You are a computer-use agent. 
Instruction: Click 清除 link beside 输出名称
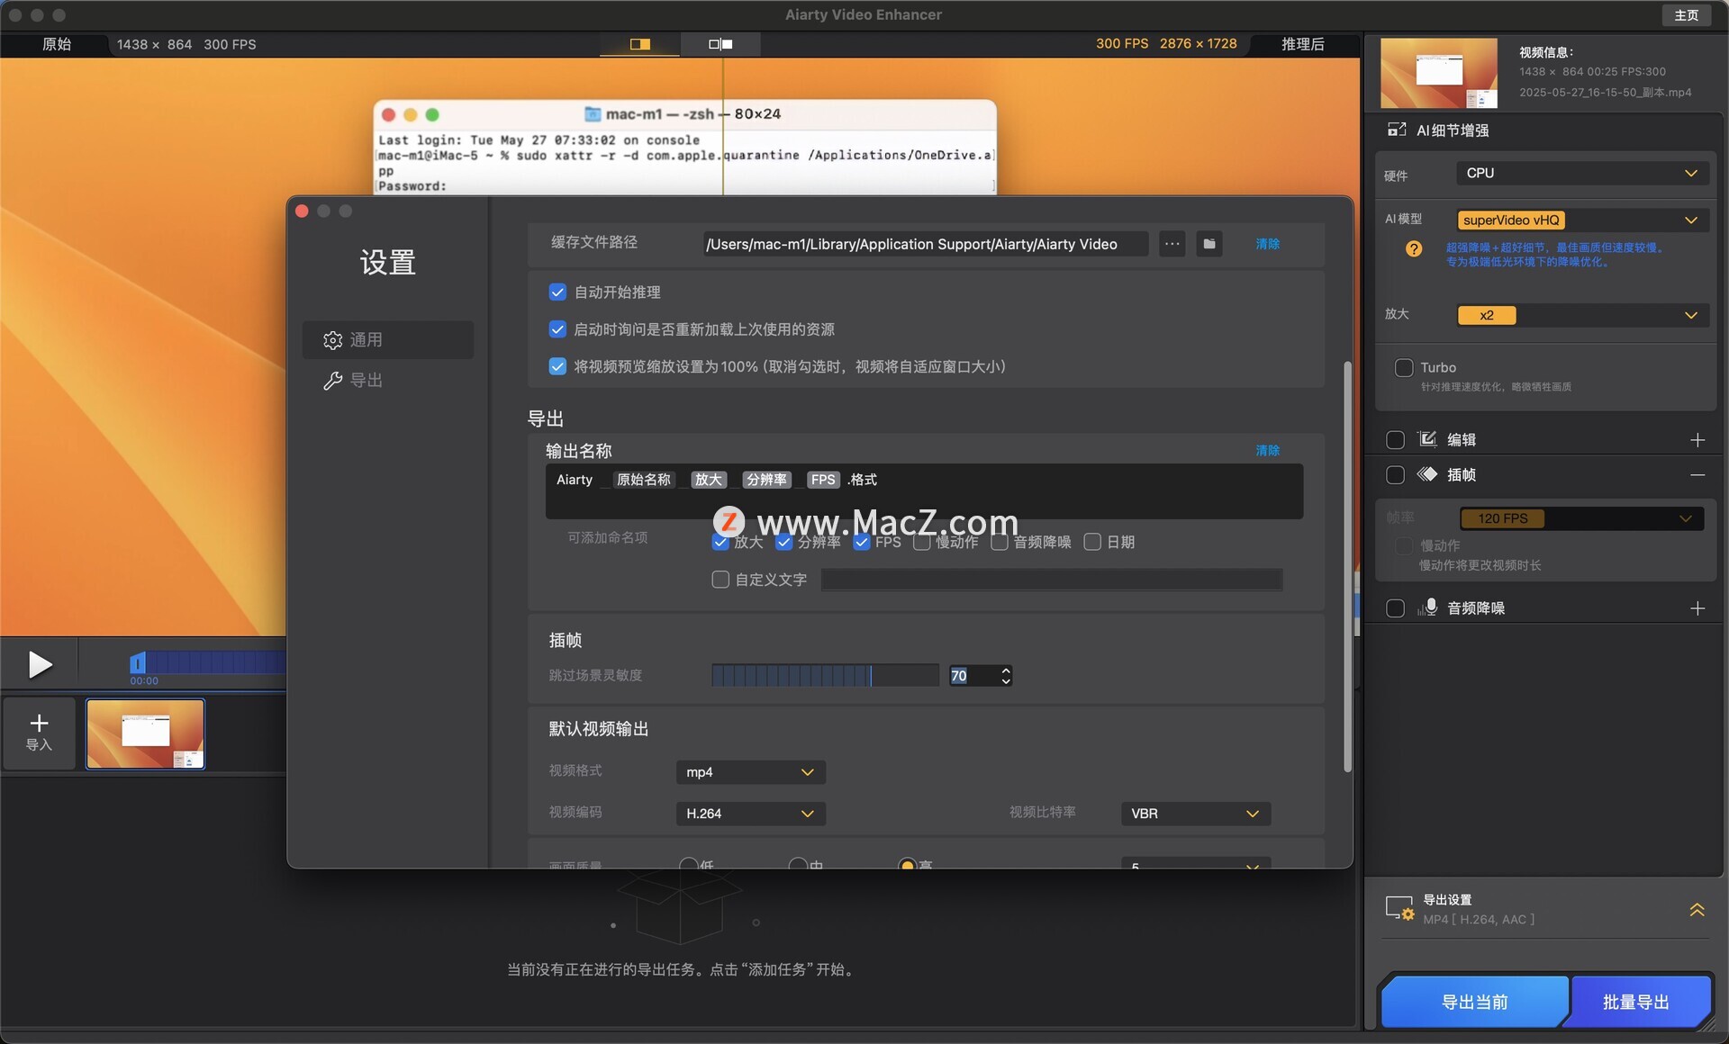(x=1267, y=450)
